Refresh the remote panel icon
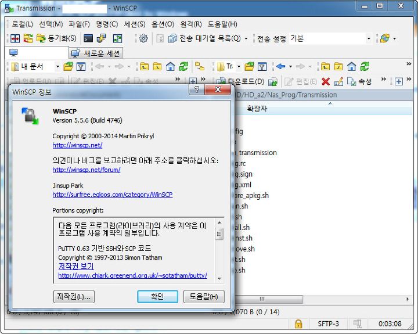Screen dimensions: 418x334 (365, 66)
